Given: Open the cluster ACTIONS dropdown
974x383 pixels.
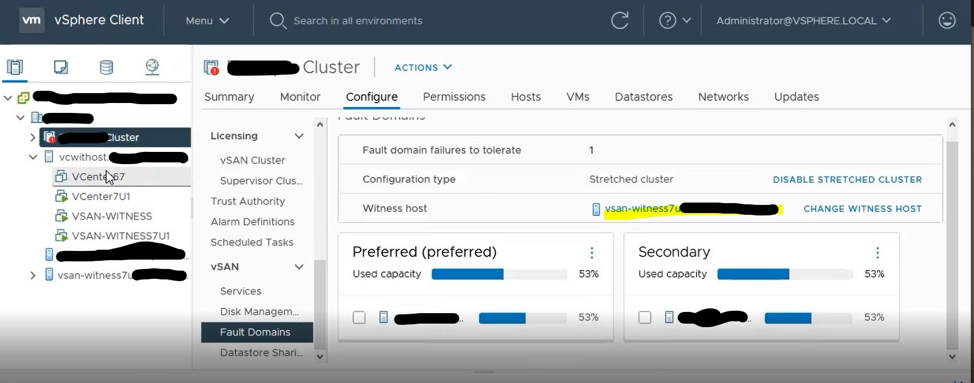Looking at the screenshot, I should (423, 68).
